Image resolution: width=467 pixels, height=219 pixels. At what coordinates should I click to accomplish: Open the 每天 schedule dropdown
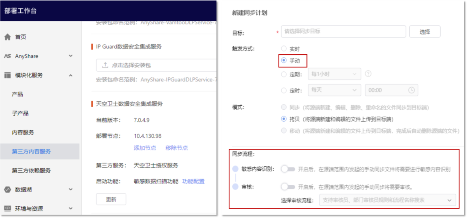coord(334,90)
